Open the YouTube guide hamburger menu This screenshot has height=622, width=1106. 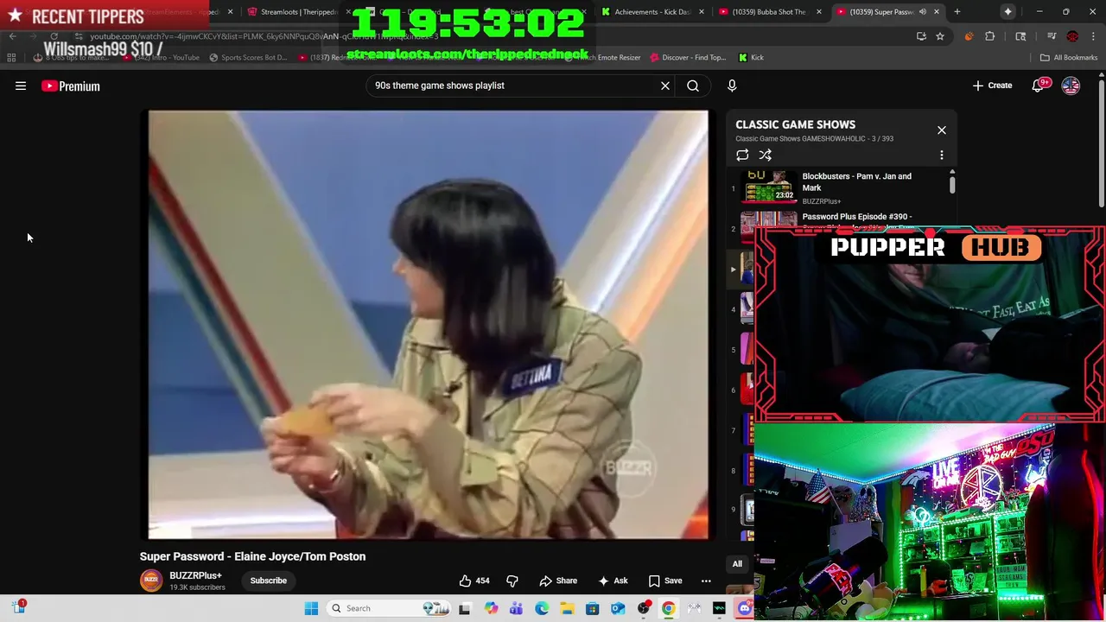tap(21, 86)
